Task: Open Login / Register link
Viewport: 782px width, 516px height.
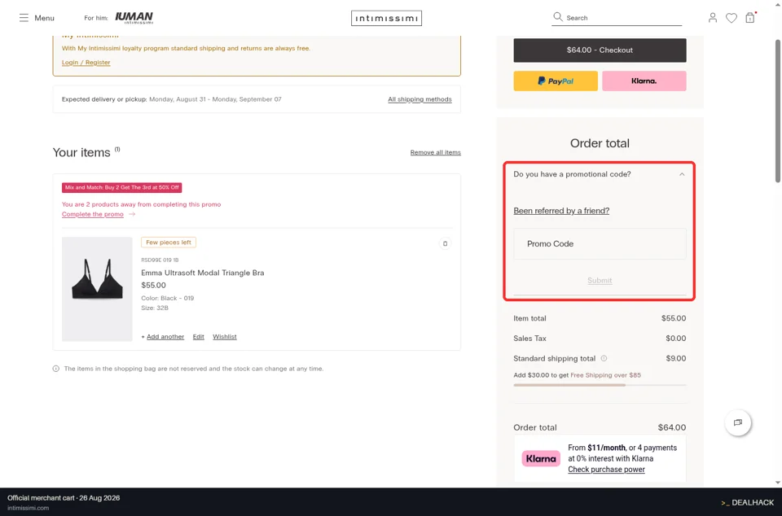Action: [x=86, y=62]
